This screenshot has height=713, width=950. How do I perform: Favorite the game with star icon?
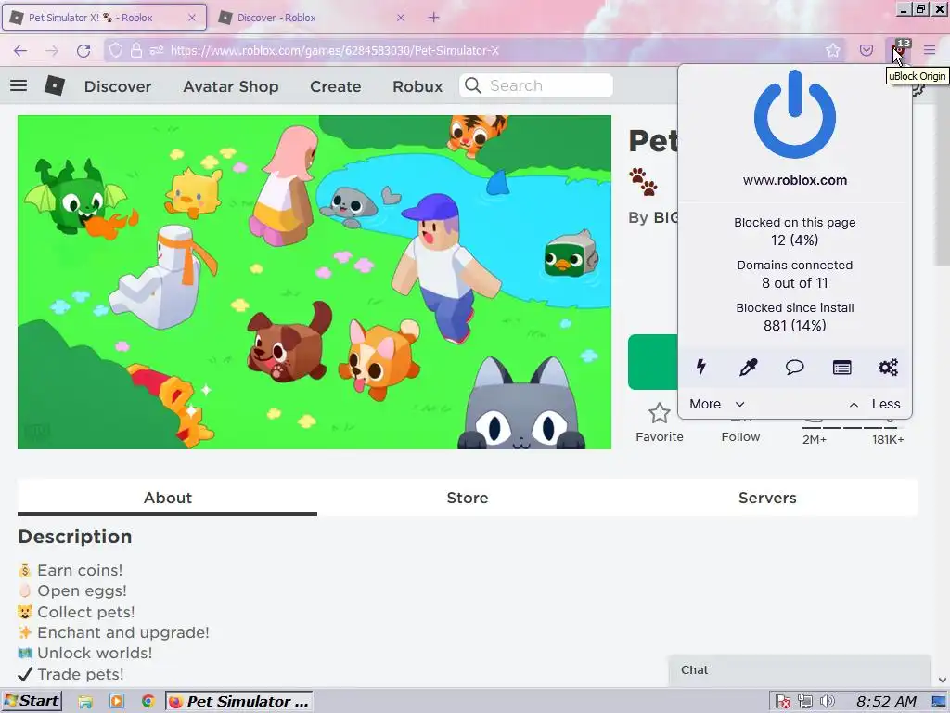point(660,422)
